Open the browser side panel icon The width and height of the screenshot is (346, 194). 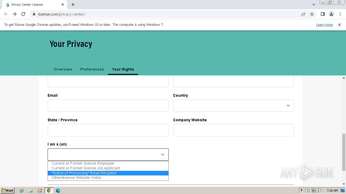pos(323,14)
